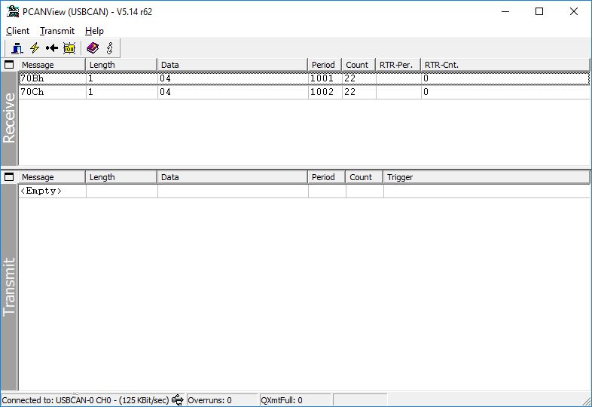Screen dimensions: 592x407
Task: Click the Receive pane window icon
Action: tap(9, 65)
